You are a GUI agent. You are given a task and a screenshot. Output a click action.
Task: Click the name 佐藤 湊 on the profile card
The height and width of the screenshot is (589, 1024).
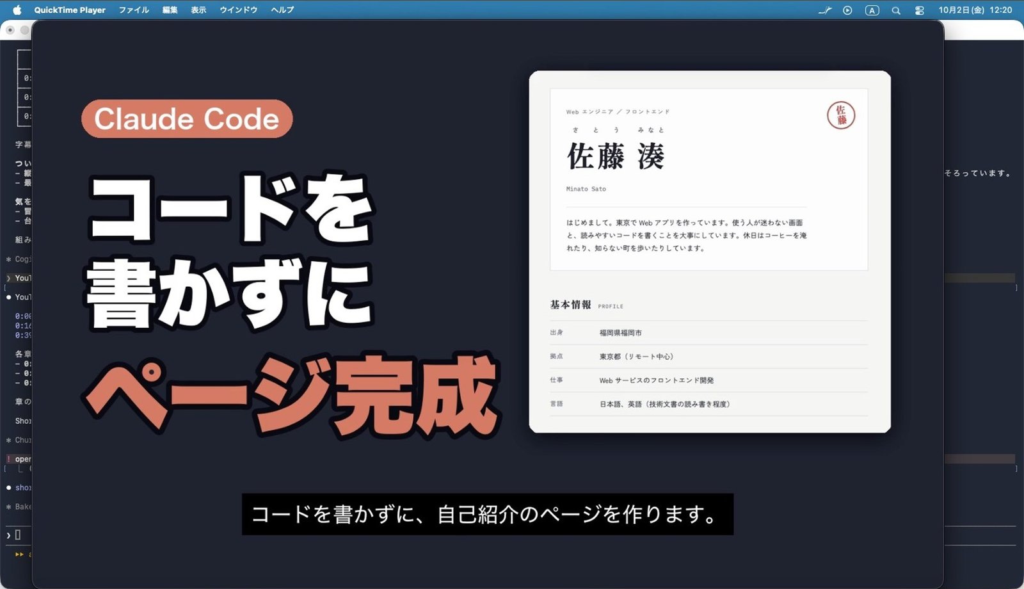[x=616, y=156]
